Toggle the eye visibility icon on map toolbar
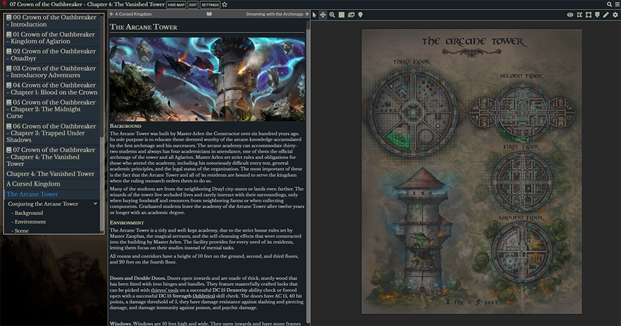 [570, 15]
